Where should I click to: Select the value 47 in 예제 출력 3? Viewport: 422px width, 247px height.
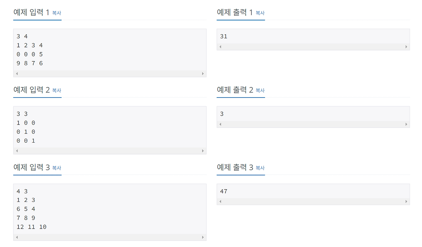click(224, 191)
